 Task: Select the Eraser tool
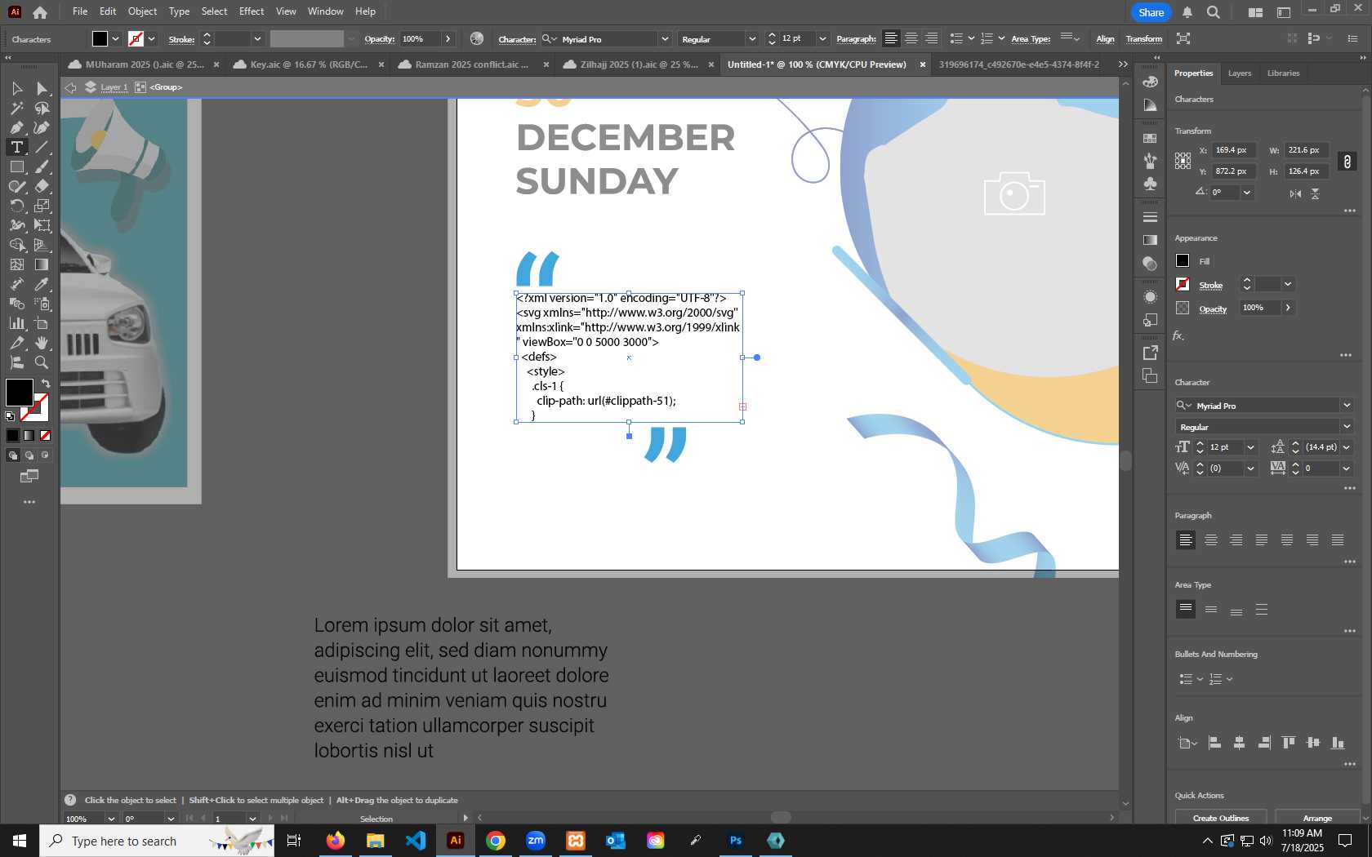[x=42, y=186]
